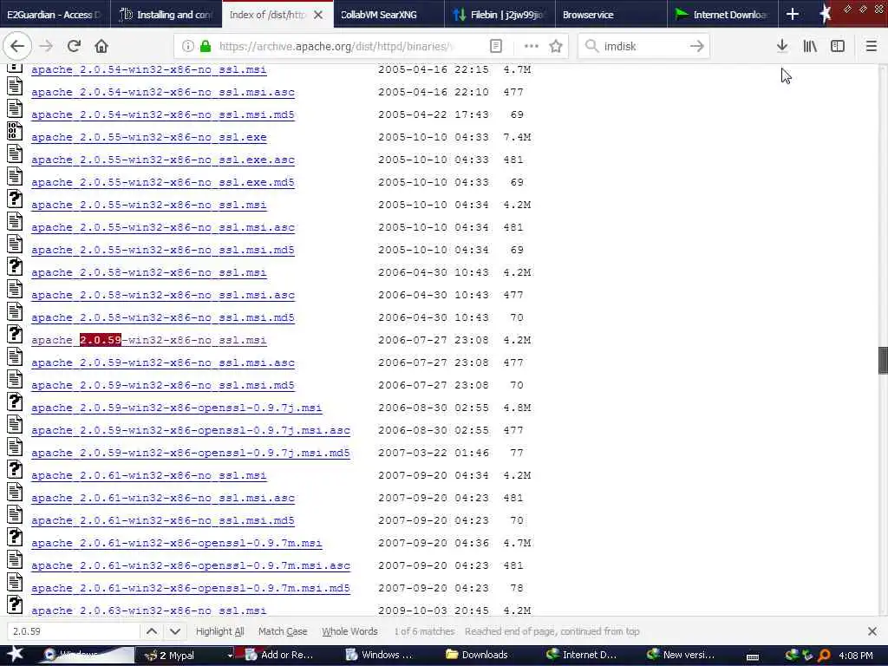Open the Library bookmarks icon

pyautogui.click(x=810, y=47)
